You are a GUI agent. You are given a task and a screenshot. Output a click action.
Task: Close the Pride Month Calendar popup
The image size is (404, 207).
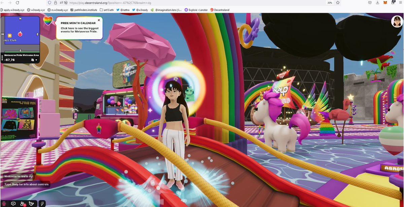point(99,20)
